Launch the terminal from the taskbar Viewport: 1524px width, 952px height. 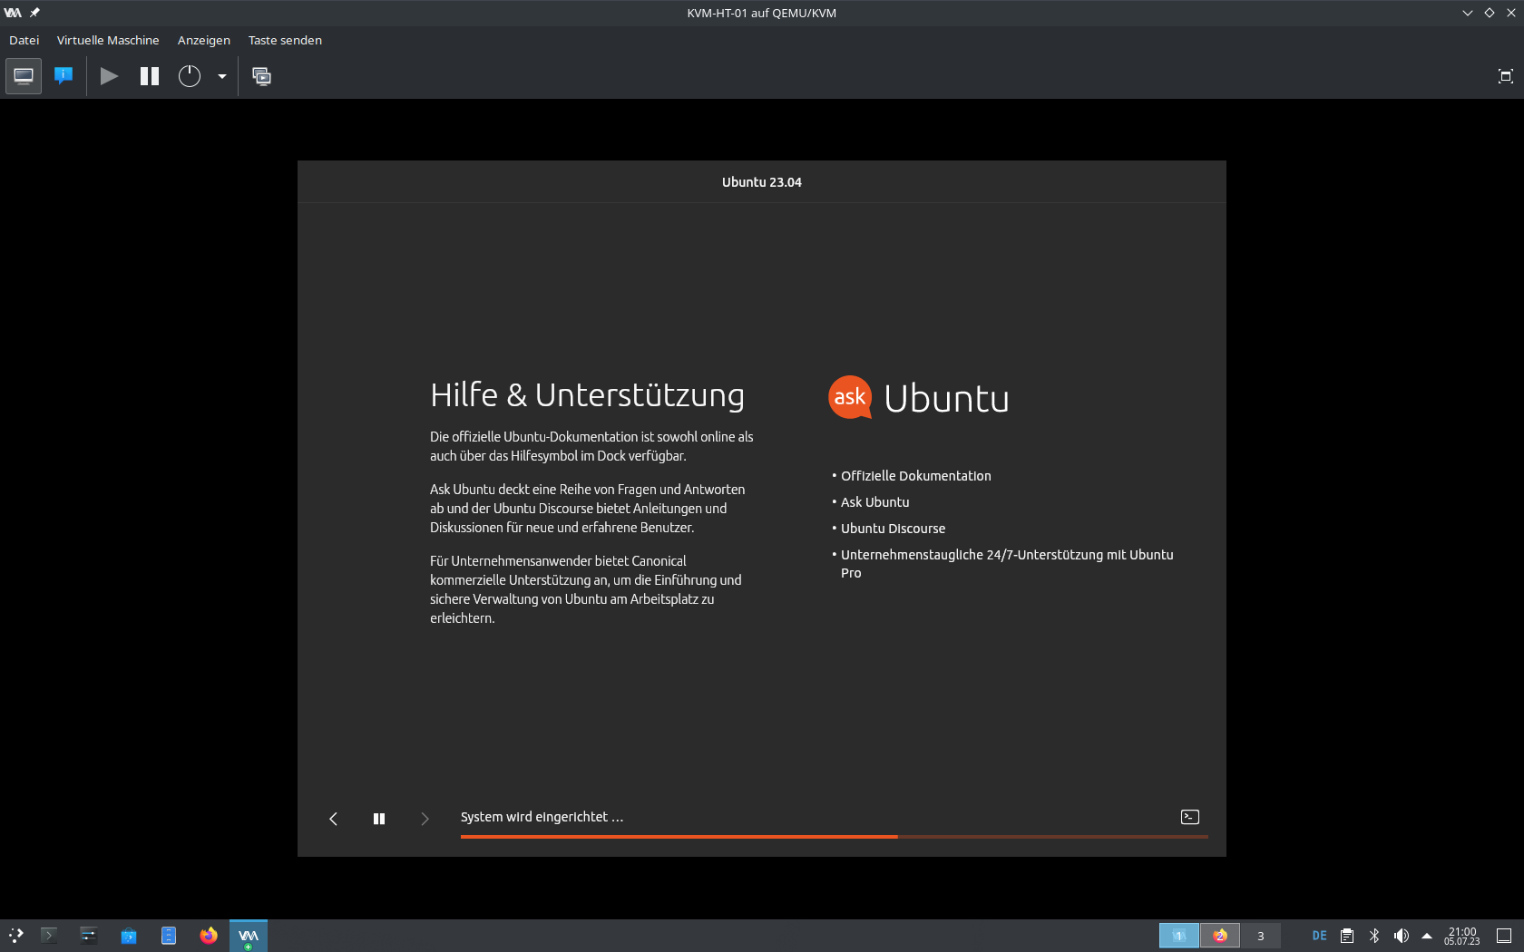point(49,936)
